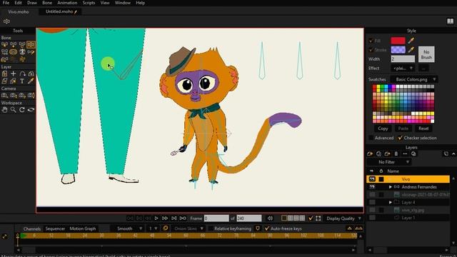457x257 pixels.
Task: Enable Relative keyframing checkbox
Action: (211, 228)
